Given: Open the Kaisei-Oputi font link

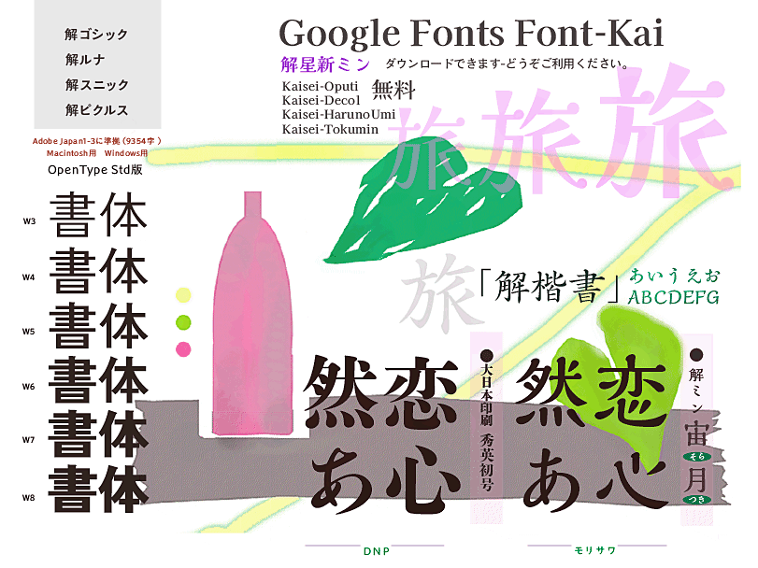Looking at the screenshot, I should click(320, 86).
